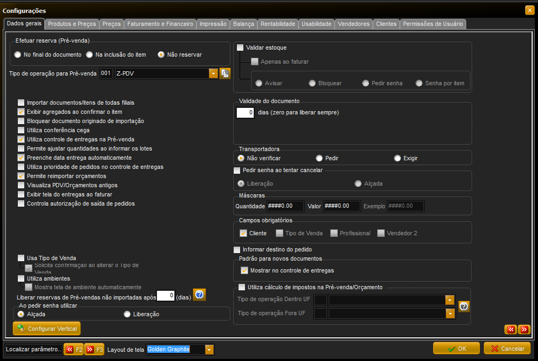Click the Cancelar button
538x361 pixels.
(x=507, y=348)
